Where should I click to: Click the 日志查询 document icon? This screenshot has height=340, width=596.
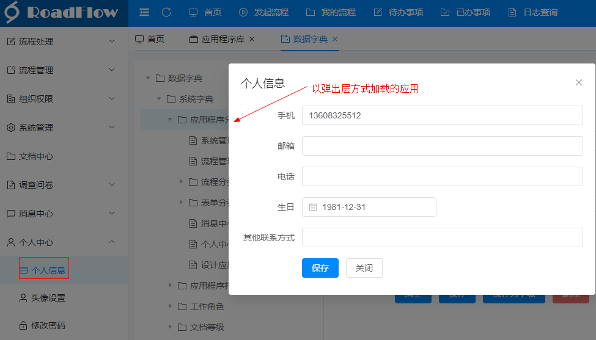512,13
